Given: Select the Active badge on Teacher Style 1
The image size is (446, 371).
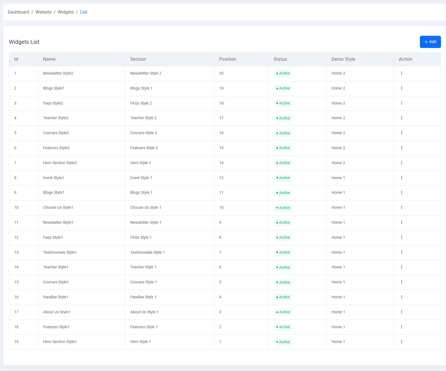Looking at the screenshot, I should coord(283,267).
